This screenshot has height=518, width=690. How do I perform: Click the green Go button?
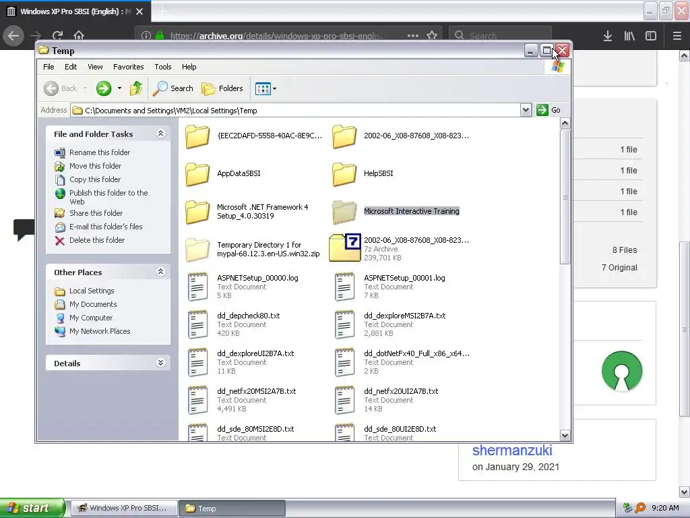(548, 110)
